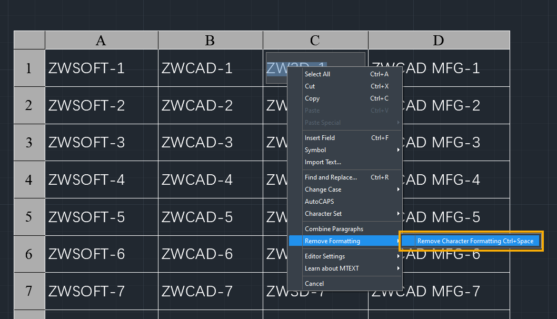Click cell ZWCAD-7

(210, 291)
